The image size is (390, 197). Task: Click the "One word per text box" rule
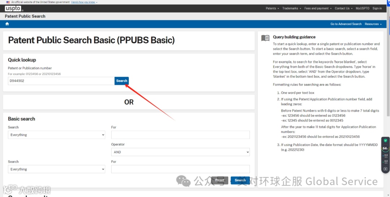click(298, 93)
